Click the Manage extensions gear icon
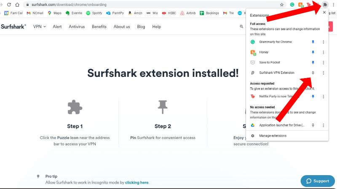Viewport: 337px width, 189px height. tap(253, 136)
